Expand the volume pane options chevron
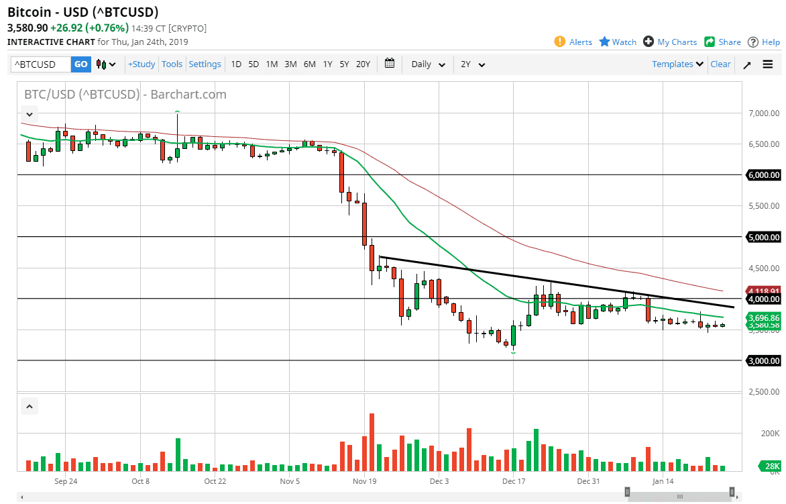The image size is (786, 504). pos(29,406)
